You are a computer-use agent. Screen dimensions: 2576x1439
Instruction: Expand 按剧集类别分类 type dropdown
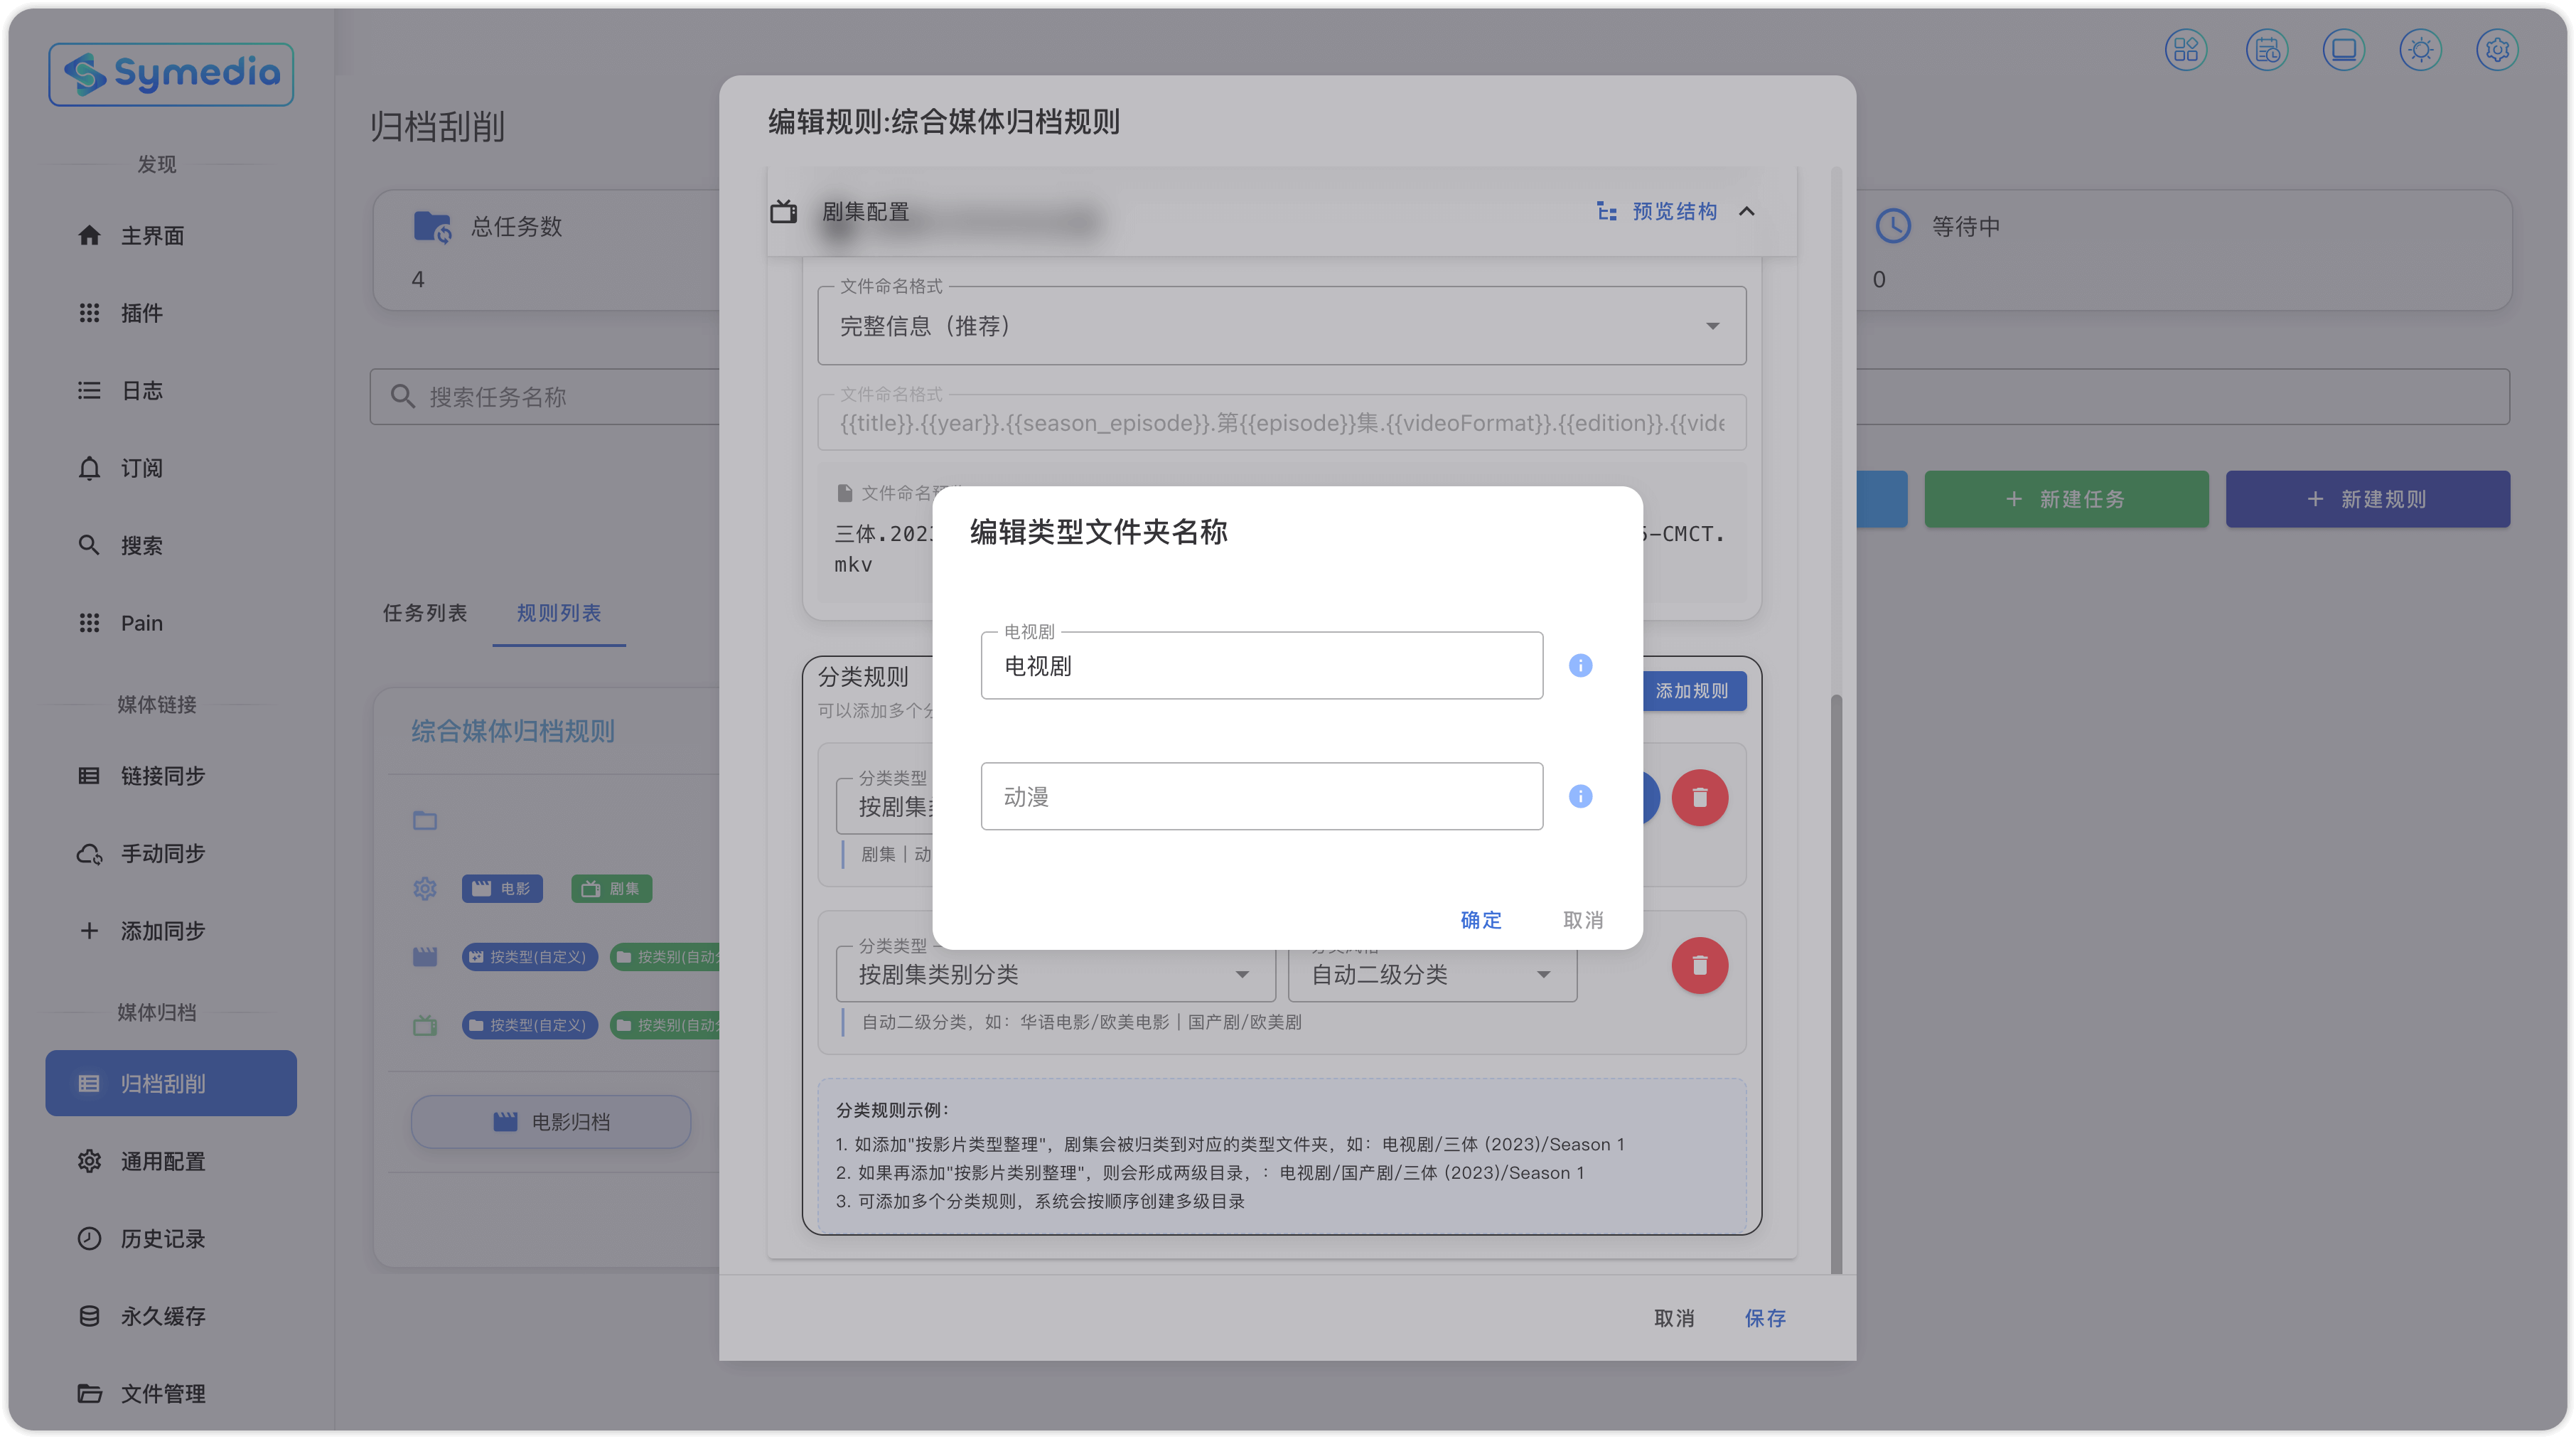[1054, 974]
